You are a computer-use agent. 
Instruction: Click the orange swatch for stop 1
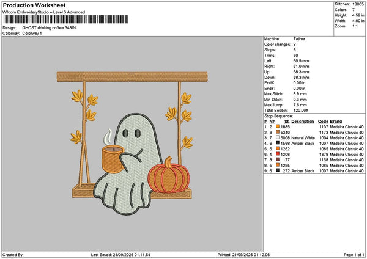(278, 126)
